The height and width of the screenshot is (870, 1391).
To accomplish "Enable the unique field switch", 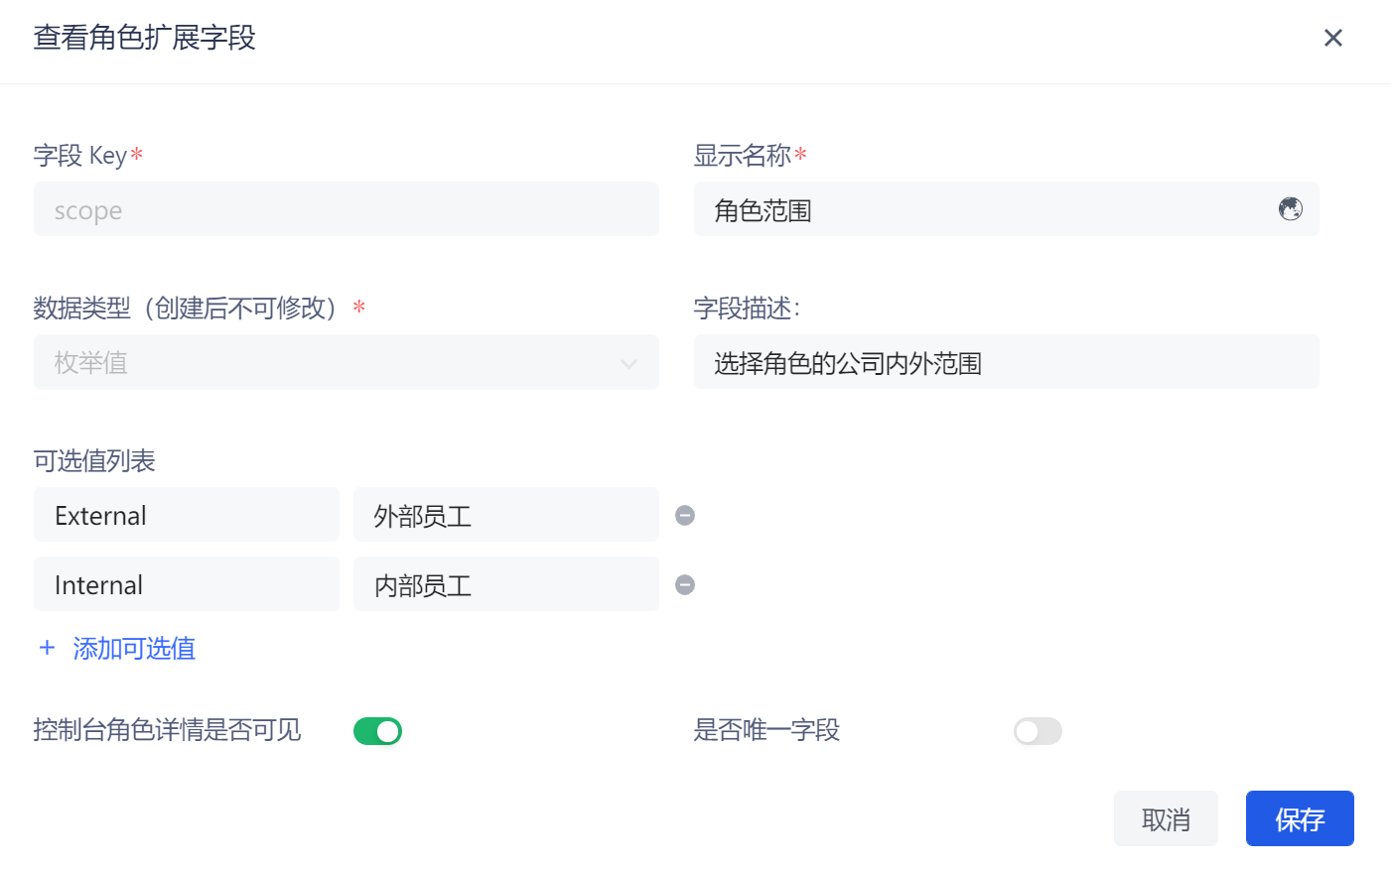I will click(1038, 731).
